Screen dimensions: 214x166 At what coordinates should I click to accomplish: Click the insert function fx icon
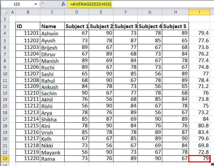coord(63,4)
